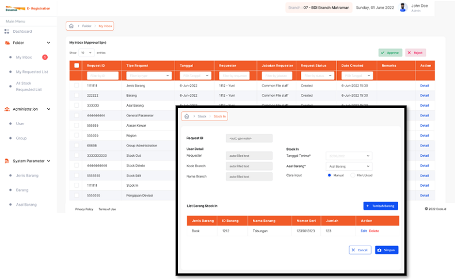Check the row checkbox for request 222222
This screenshot has height=279, width=461.
pos(77,95)
